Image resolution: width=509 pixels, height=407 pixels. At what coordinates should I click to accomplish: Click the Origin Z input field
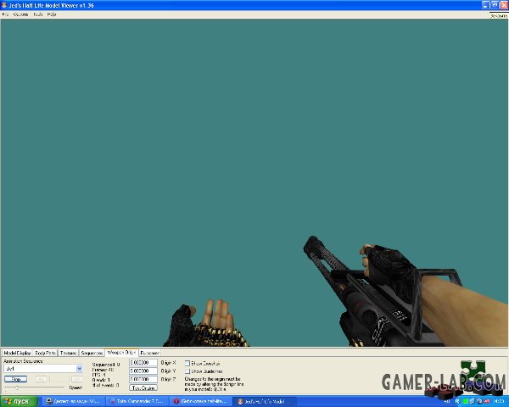143,379
